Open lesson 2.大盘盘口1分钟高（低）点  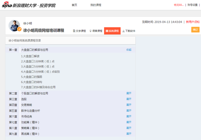[38, 61]
